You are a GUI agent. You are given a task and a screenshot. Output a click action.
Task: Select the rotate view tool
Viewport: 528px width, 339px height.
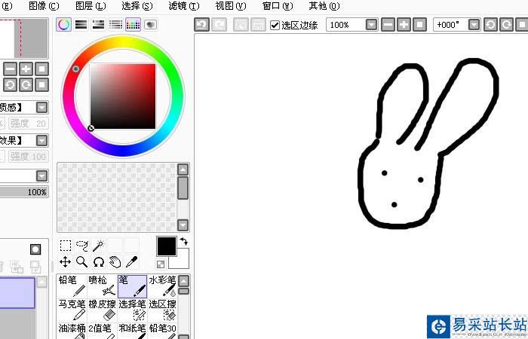[98, 261]
